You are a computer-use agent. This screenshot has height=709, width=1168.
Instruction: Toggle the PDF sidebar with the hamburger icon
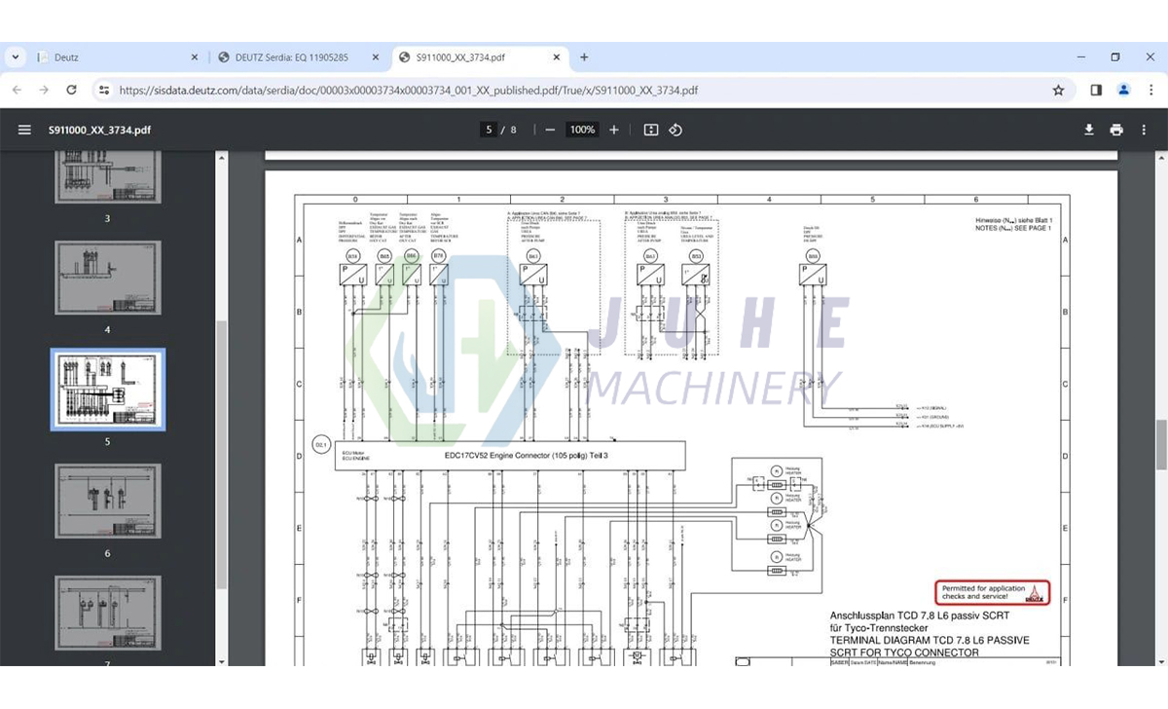pyautogui.click(x=24, y=129)
